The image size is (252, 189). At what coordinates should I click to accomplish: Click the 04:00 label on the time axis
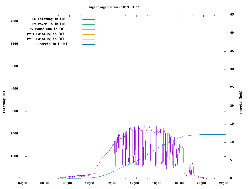pos(23,183)
